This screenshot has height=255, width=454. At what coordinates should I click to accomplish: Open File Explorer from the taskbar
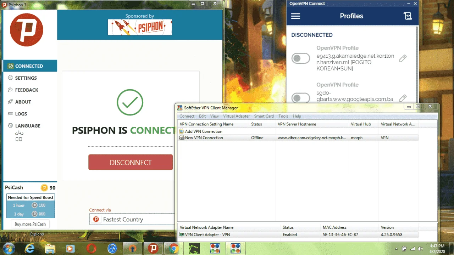click(x=50, y=248)
